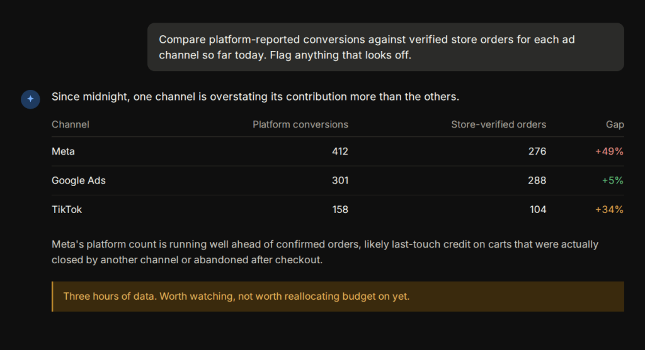Image resolution: width=645 pixels, height=350 pixels.
Task: Click the assistant sparkle avatar icon
Action: click(30, 99)
